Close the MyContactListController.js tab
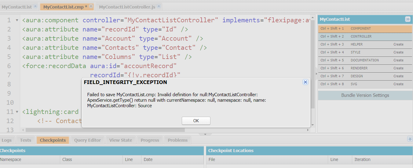 [159, 6]
